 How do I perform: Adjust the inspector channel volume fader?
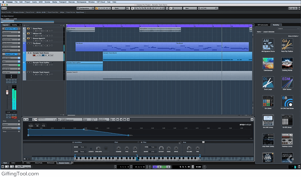[7, 92]
